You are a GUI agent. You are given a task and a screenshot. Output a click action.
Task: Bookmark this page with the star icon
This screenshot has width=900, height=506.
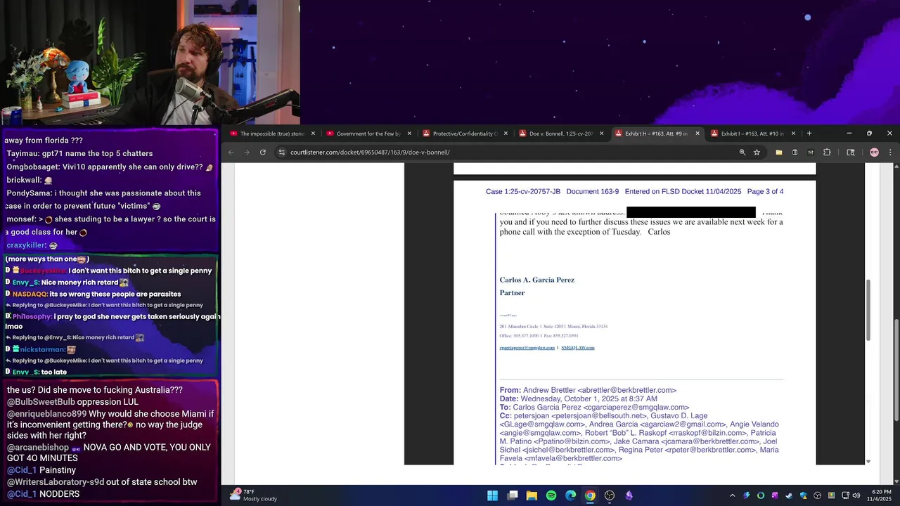[757, 153]
